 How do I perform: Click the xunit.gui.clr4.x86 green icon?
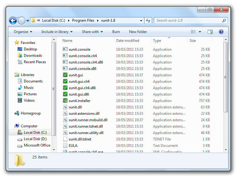tap(65, 88)
